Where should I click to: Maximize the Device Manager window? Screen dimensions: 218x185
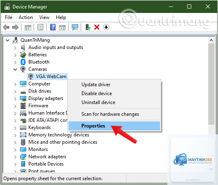coord(189,6)
